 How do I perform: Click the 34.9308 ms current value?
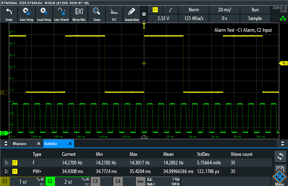[73, 172]
